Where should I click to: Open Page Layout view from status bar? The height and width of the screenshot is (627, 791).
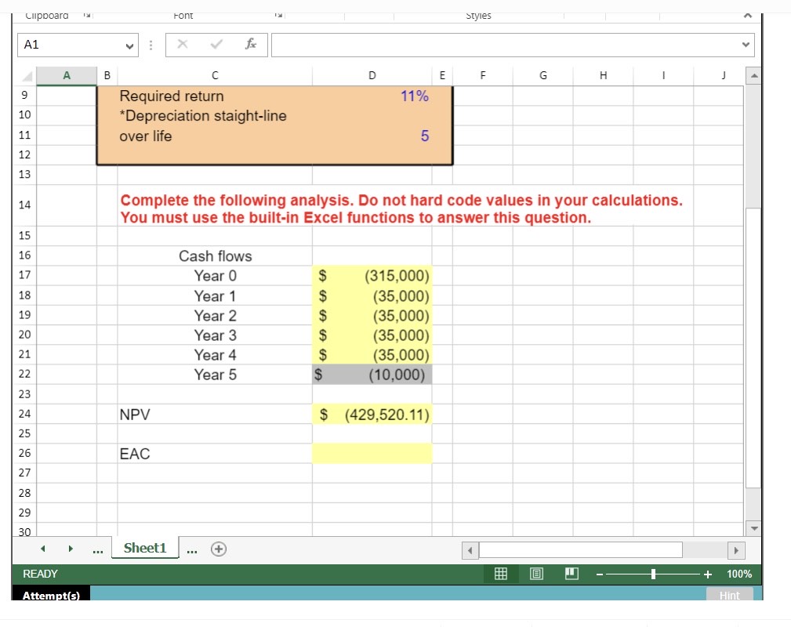coord(535,574)
